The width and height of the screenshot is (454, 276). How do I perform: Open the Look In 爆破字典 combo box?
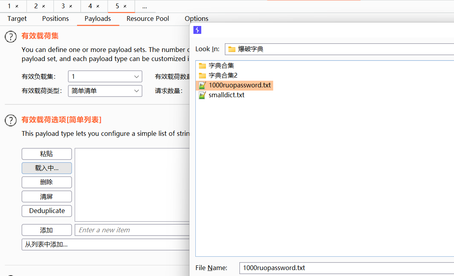339,49
